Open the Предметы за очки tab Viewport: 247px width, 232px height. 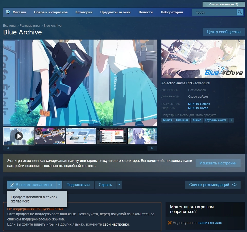(x=115, y=12)
